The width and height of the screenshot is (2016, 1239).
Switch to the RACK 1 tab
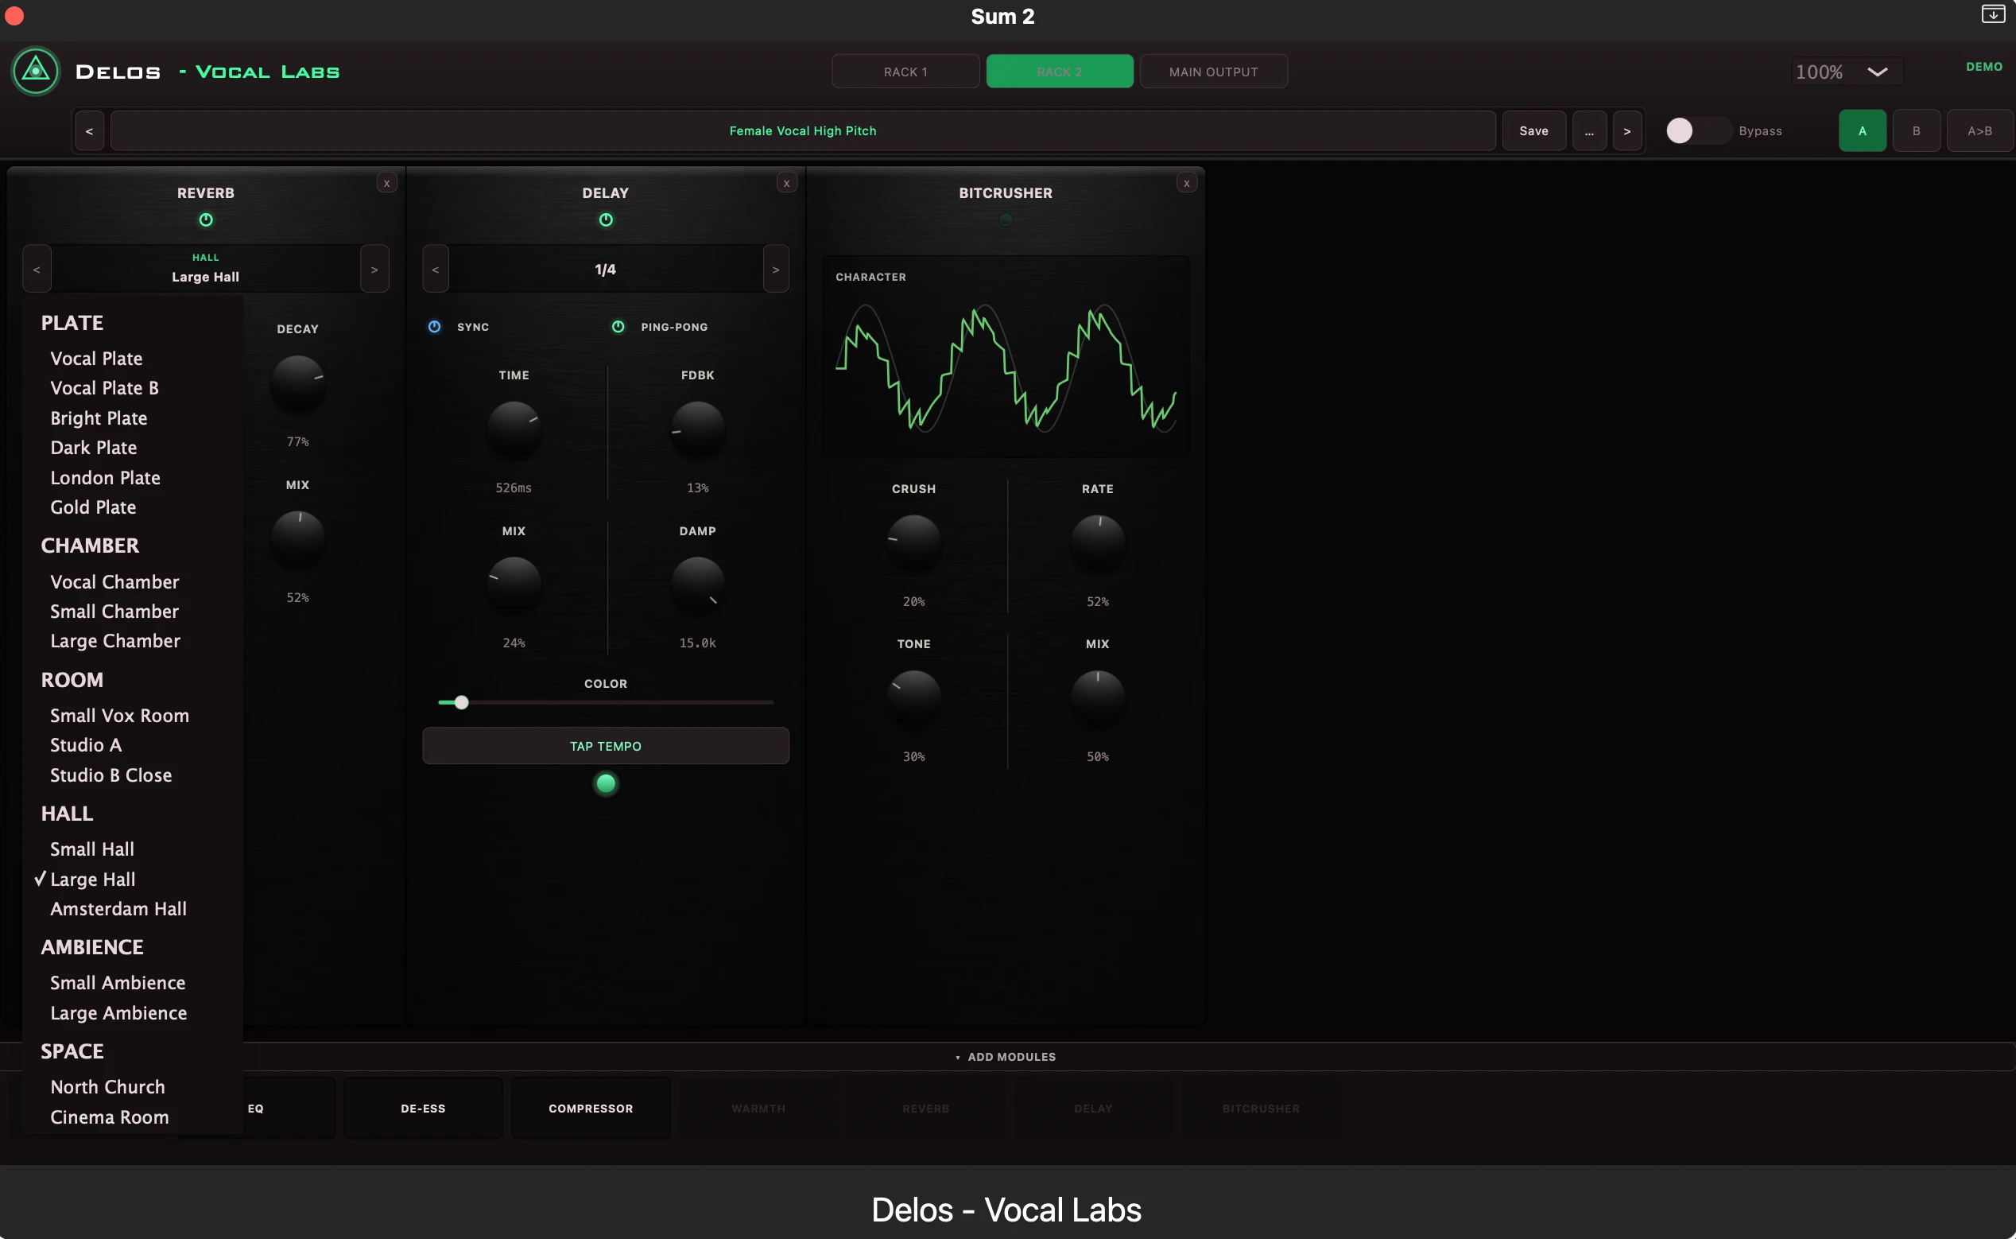[905, 72]
